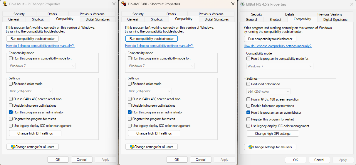The width and height of the screenshot is (356, 165).
Task: Tick 640 x 480 resolution in TibiaMC8.60 window
Action: click(130, 99)
